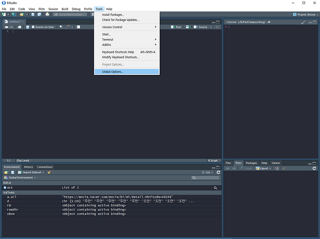This screenshot has height=239, width=320.
Task: Open Find/Replace with the magnifier icon
Action: point(61,27)
